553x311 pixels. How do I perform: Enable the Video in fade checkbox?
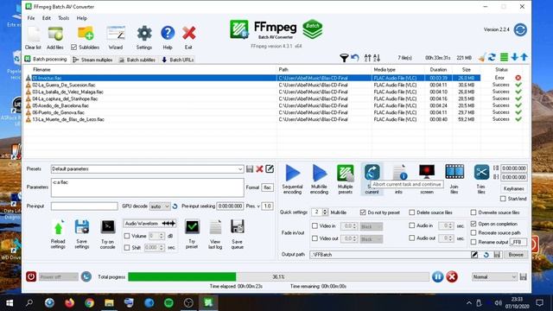315,226
